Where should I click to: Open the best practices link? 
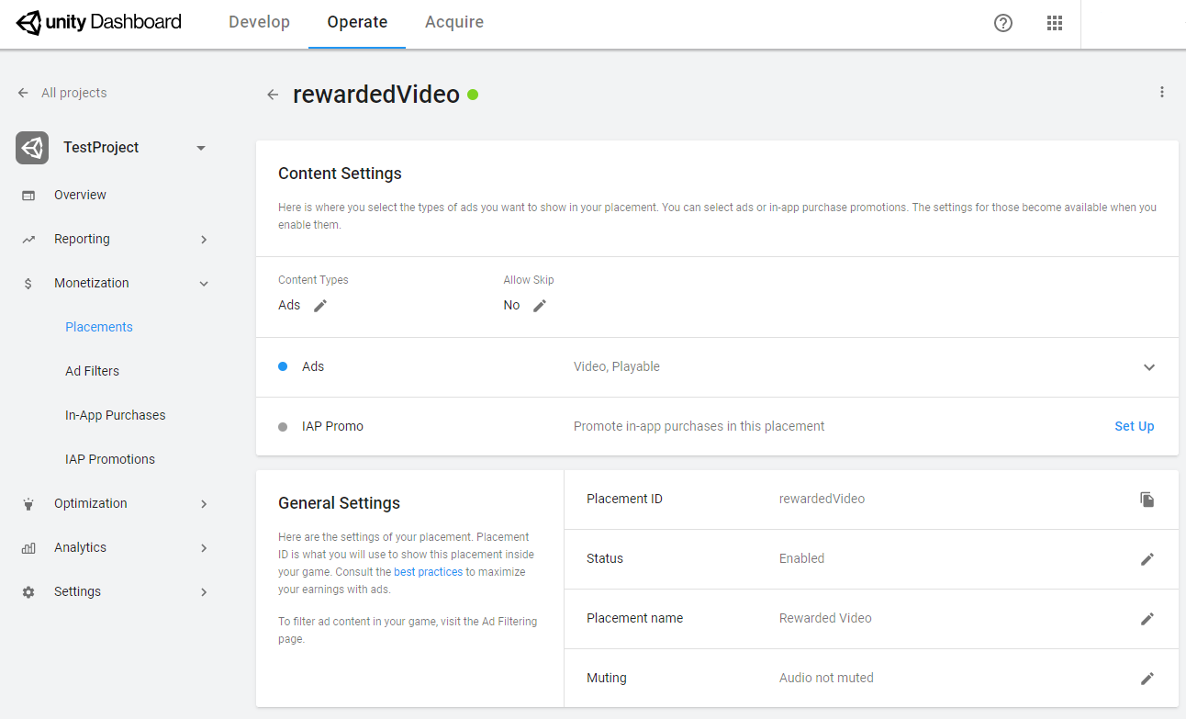click(x=428, y=571)
